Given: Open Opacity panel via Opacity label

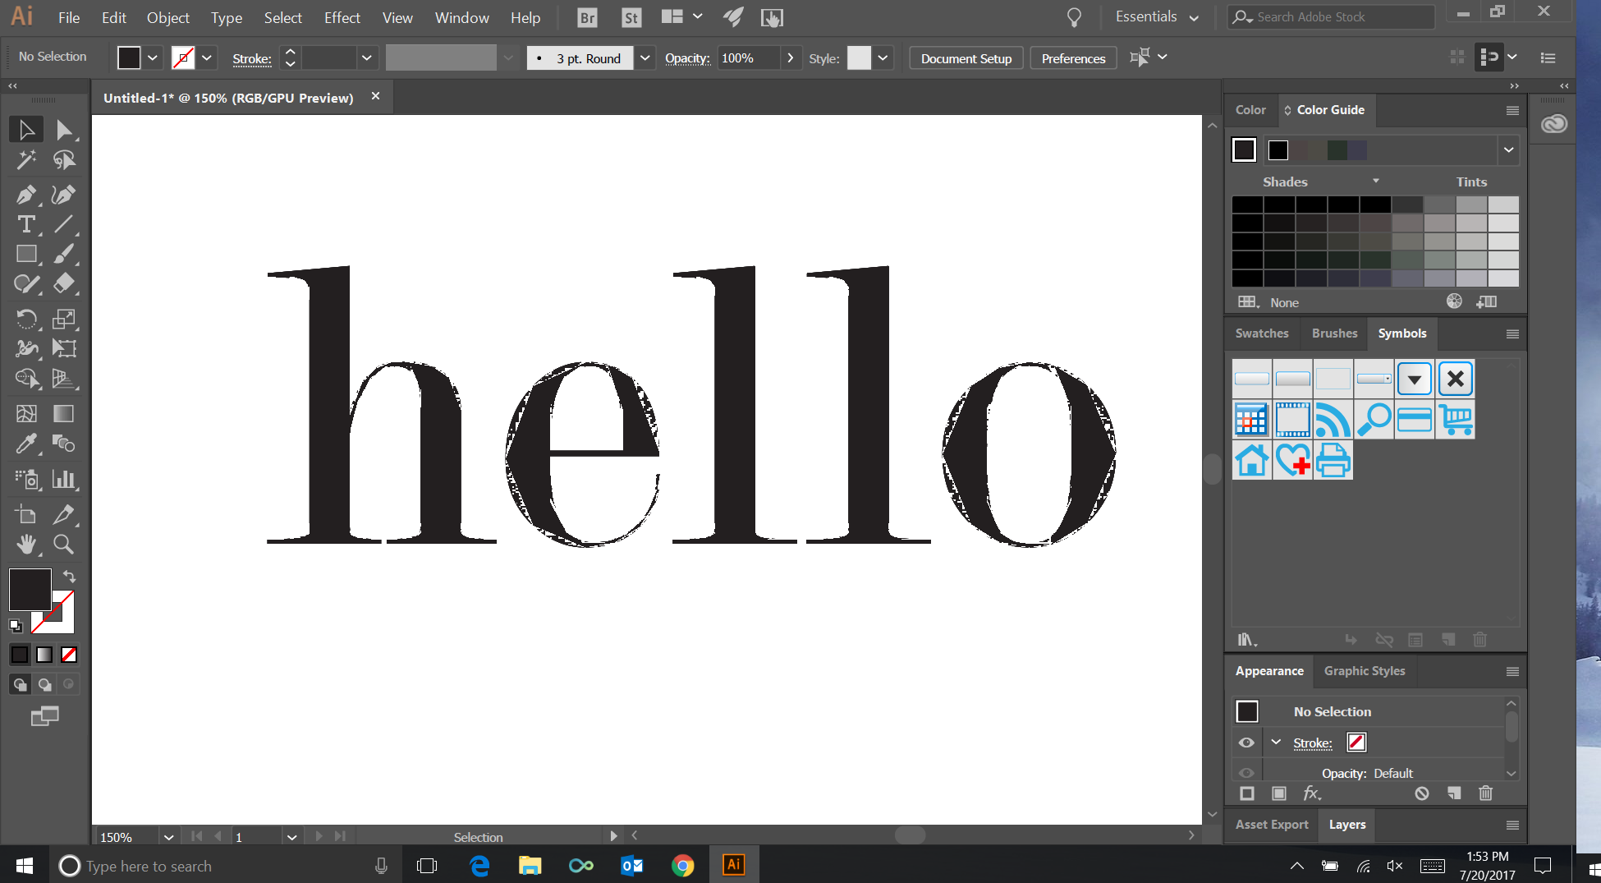Looking at the screenshot, I should click(687, 58).
